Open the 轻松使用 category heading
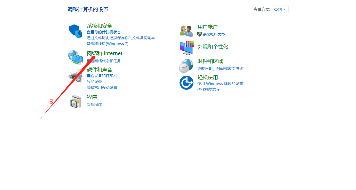This screenshot has height=190, width=356. 208,77
